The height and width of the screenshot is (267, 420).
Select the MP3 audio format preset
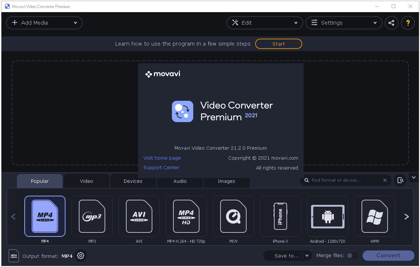[92, 216]
